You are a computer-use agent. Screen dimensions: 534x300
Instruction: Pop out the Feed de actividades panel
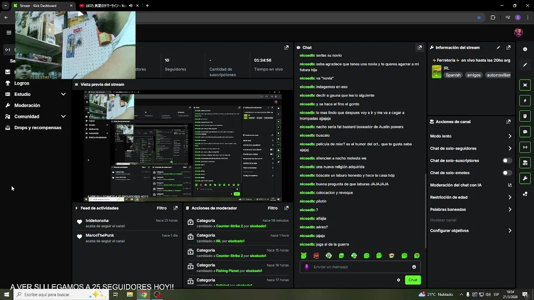[x=176, y=208]
